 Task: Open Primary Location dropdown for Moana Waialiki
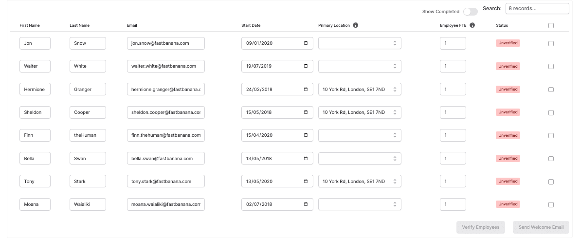(360, 204)
